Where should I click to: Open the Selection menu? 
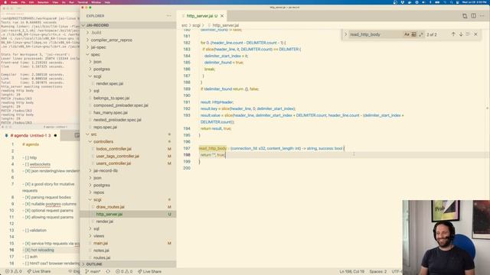tap(43, 2)
